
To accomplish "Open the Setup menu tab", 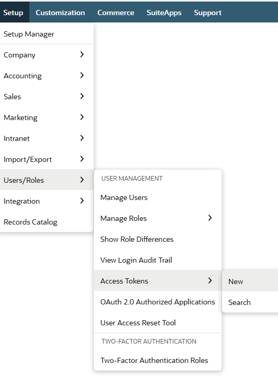I will (x=14, y=13).
